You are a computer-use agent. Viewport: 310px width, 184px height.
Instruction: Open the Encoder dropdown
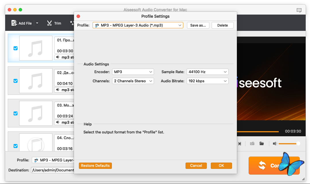[133, 72]
